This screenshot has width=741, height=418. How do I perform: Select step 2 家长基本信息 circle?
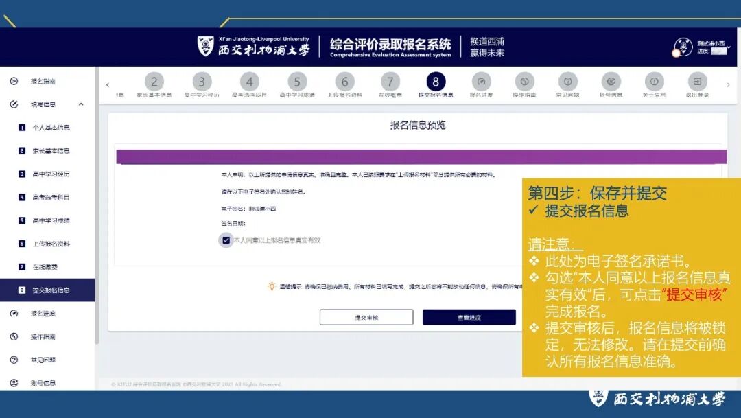point(154,82)
